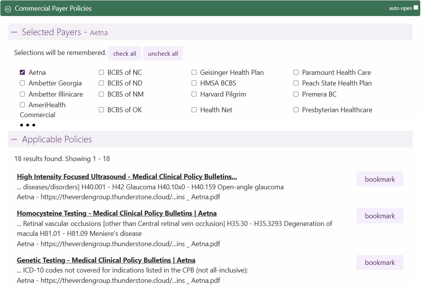Click the '18 results found. Showing 1 - 18' text
The height and width of the screenshot is (287, 421).
pyautogui.click(x=62, y=159)
